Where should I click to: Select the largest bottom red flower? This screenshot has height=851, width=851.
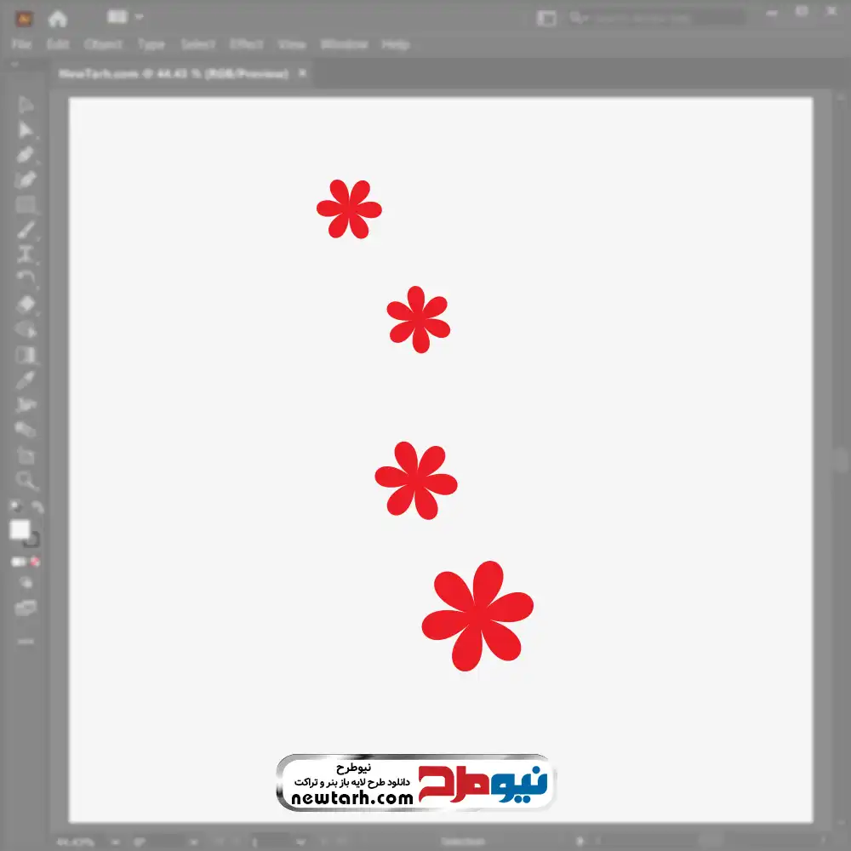point(477,615)
